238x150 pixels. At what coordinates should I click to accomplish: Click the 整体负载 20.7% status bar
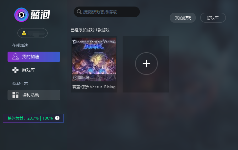click(33, 118)
